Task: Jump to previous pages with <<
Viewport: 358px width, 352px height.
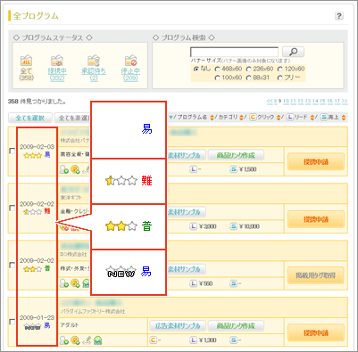Action: [x=270, y=102]
